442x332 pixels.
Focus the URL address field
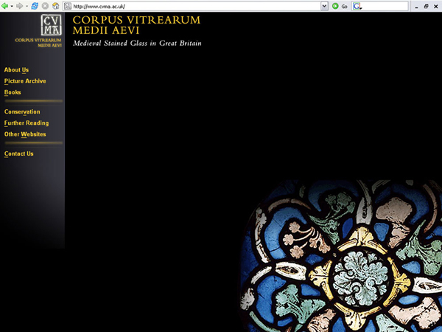point(192,6)
